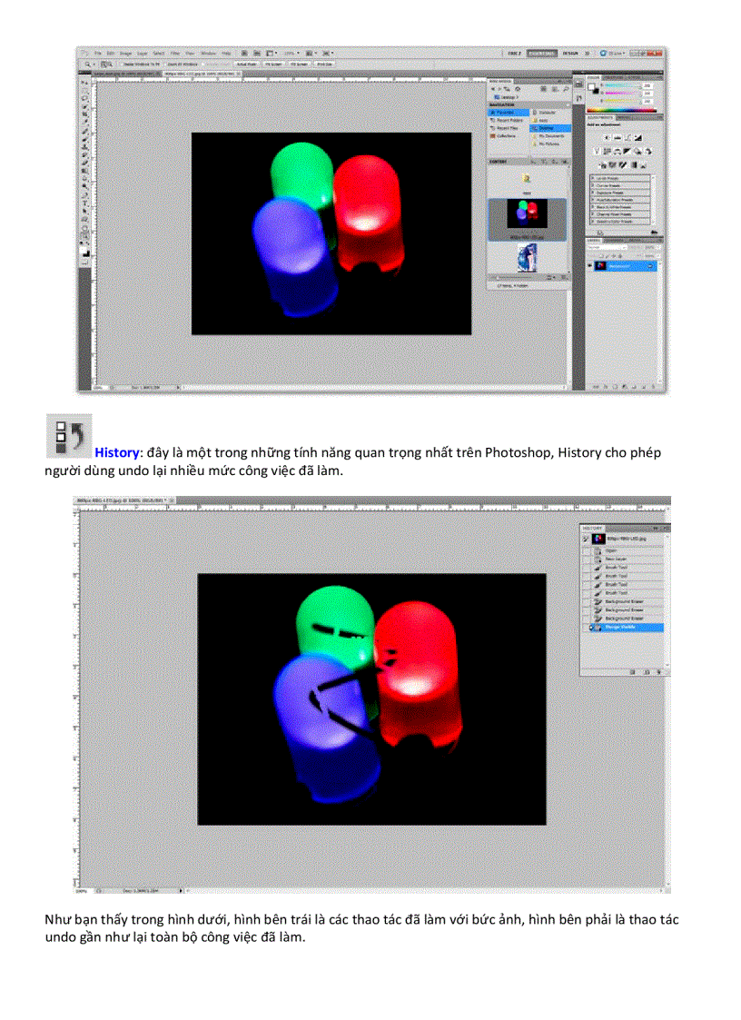The width and height of the screenshot is (741, 1020).
Task: Click the Levels adjustment icon in Adjustments panel
Action: pos(617,138)
